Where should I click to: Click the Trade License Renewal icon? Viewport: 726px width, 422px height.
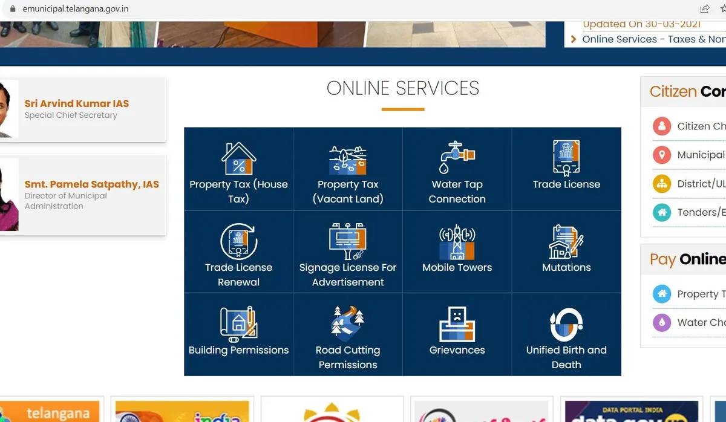click(x=238, y=241)
